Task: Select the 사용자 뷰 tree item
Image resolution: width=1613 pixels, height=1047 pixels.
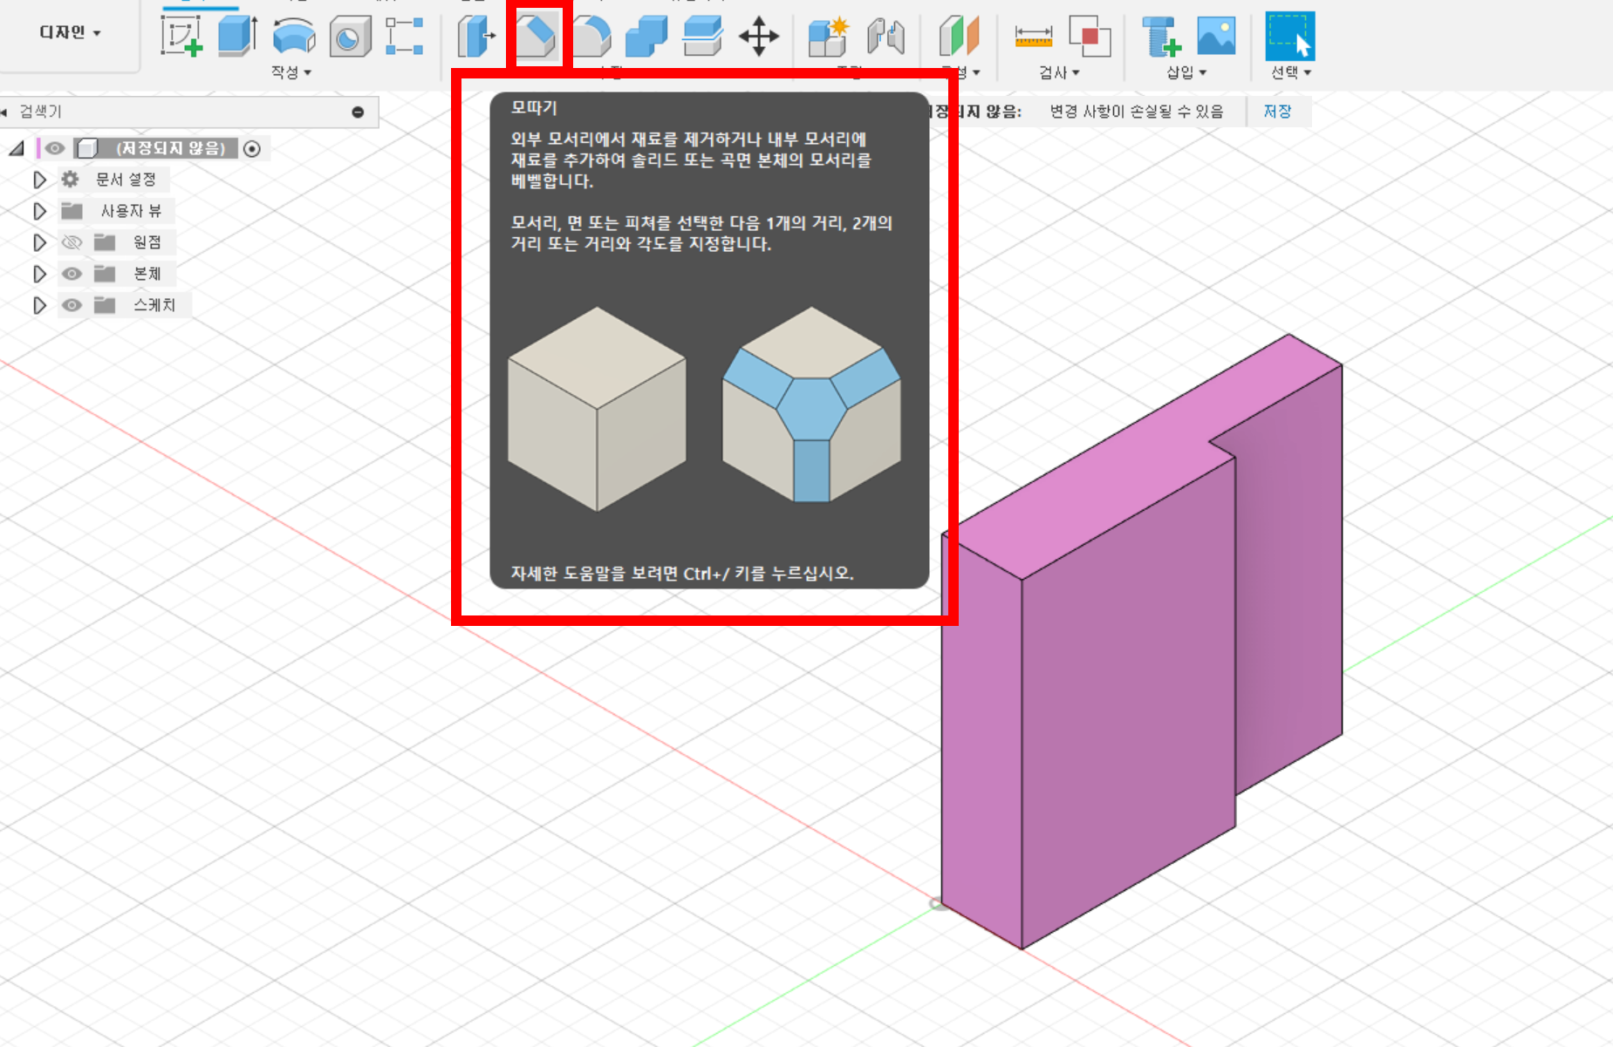Action: point(131,211)
